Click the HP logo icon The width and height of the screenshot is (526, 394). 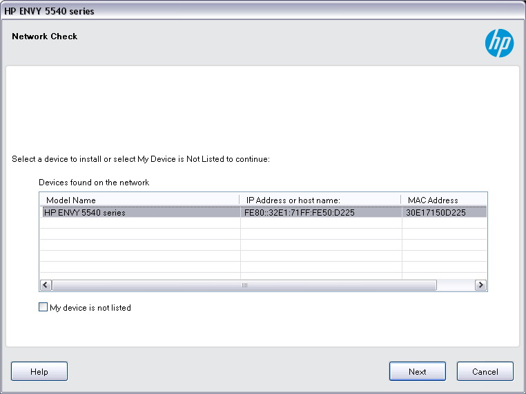point(498,43)
